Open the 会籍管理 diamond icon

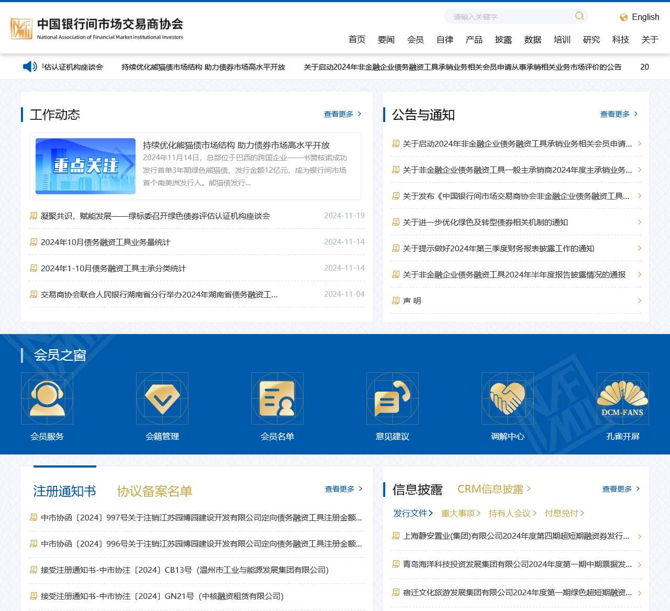[162, 398]
